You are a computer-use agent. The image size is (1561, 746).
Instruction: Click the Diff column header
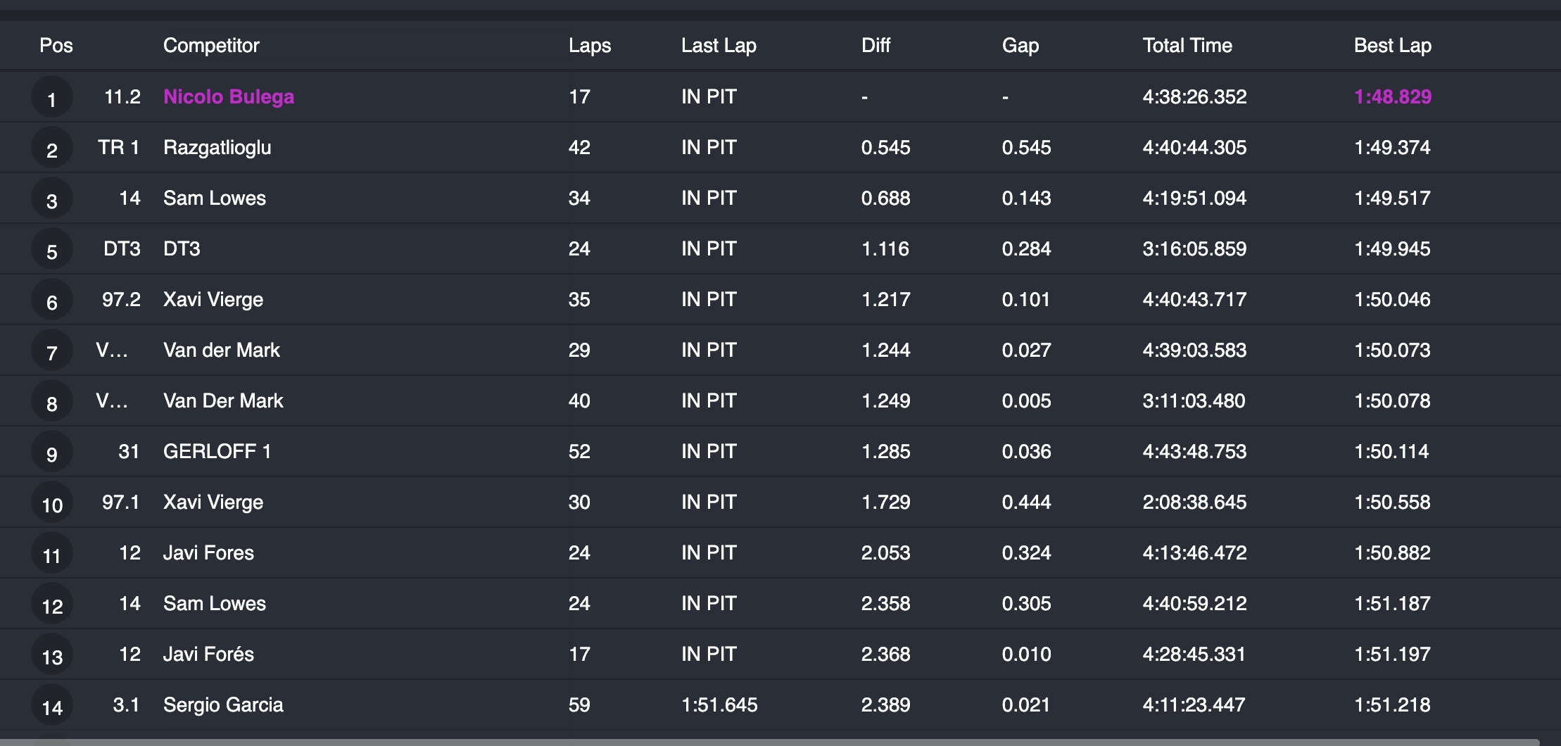tap(876, 46)
